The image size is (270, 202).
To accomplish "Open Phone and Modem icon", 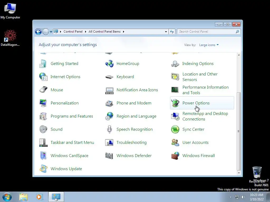I will coord(109,103).
